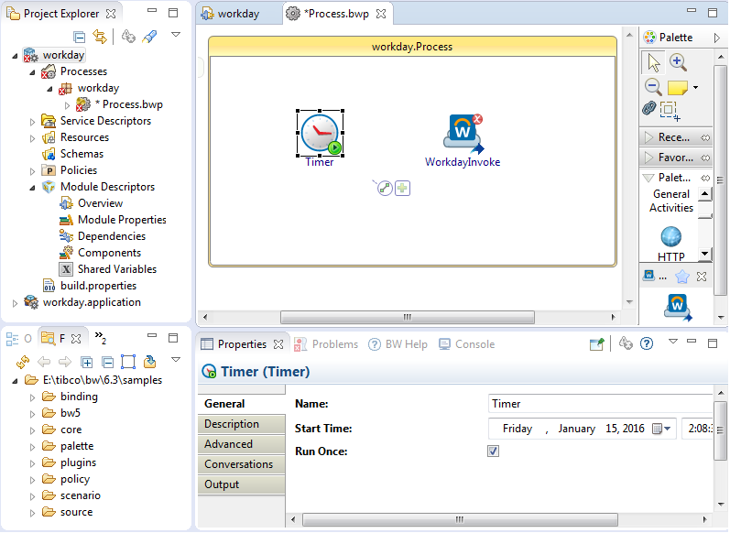Click the rocket icon in Project Explorer
Viewport: 730px width, 533px height.
(149, 37)
